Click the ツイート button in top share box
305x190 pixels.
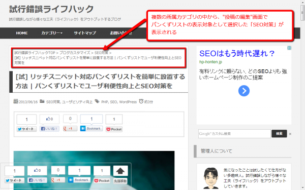pyautogui.click(x=26, y=129)
